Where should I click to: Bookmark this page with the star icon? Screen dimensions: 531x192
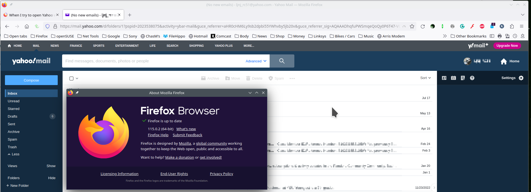point(412,26)
